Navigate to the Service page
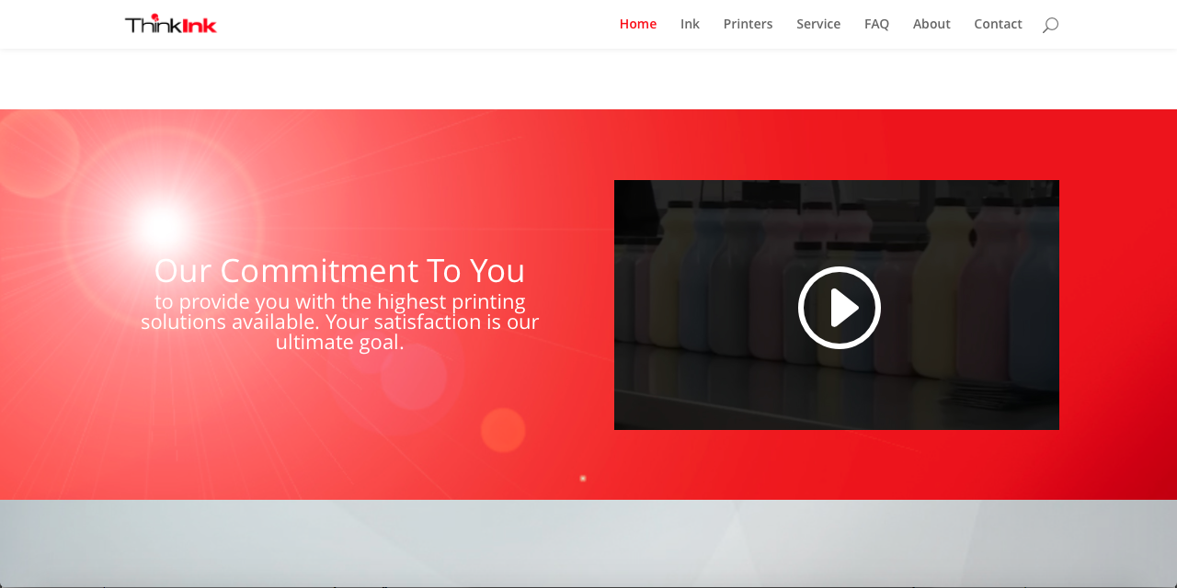The image size is (1177, 588). point(818,24)
